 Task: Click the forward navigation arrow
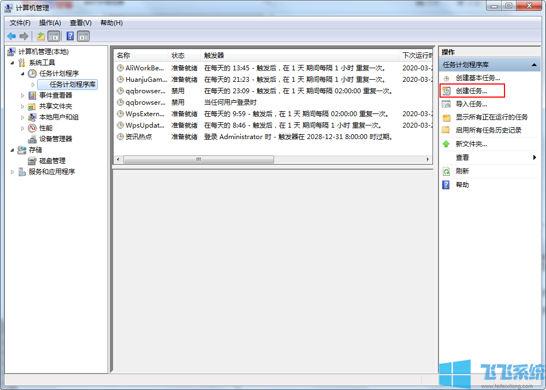click(x=23, y=36)
